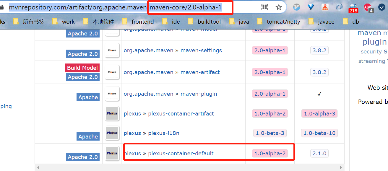Click the horizontal scrollbar below the table
388x171 pixels.
coord(189,168)
